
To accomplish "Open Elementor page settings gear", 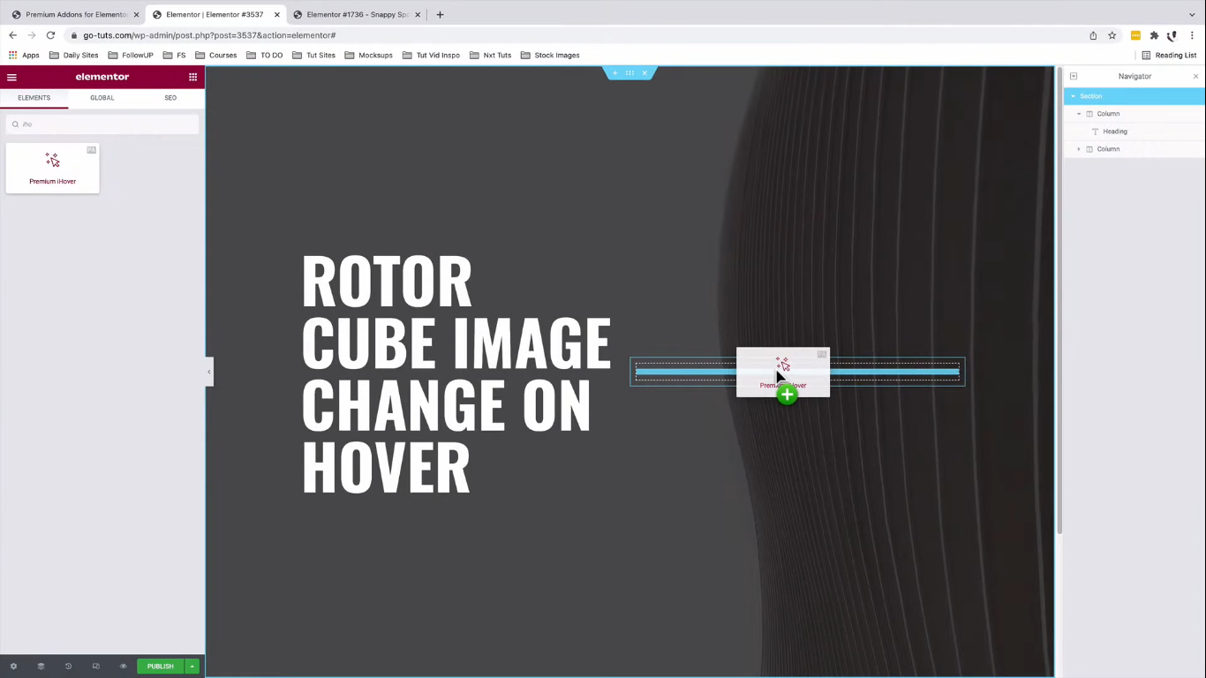I will (x=13, y=667).
